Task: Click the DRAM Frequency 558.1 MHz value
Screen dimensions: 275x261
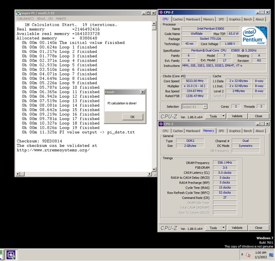Action: pyautogui.click(x=225, y=162)
